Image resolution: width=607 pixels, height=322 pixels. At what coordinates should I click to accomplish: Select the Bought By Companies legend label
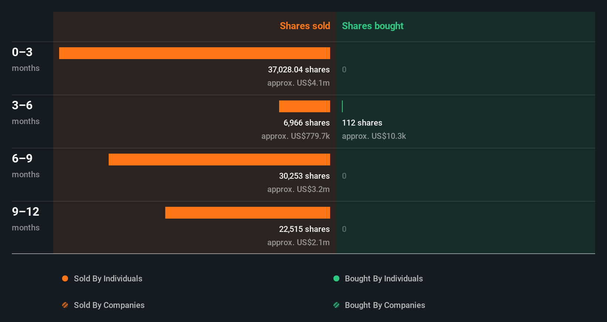click(385, 305)
